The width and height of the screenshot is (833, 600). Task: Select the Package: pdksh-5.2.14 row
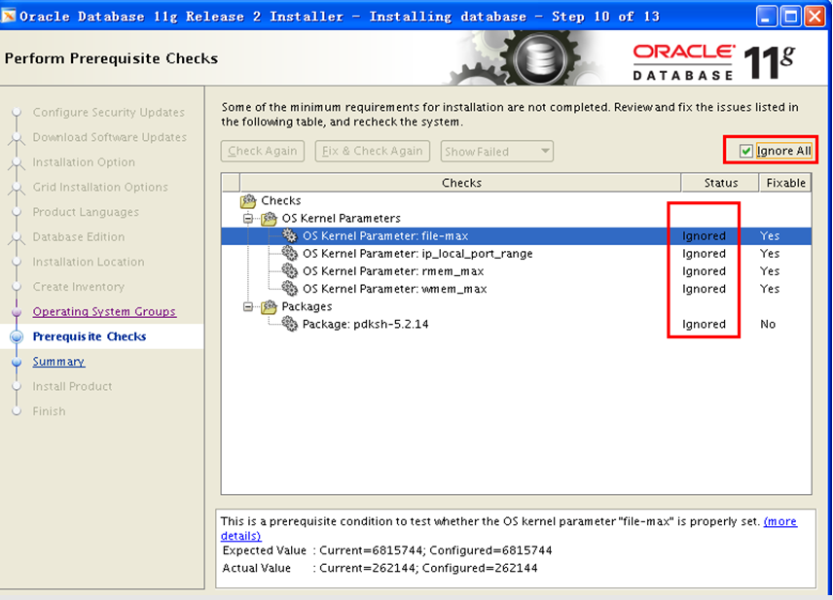click(517, 324)
